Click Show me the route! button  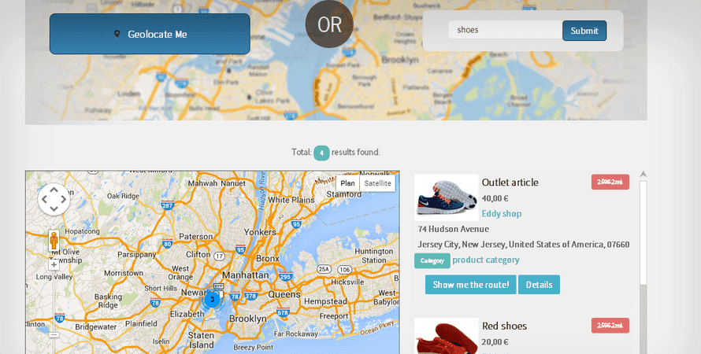coord(471,284)
